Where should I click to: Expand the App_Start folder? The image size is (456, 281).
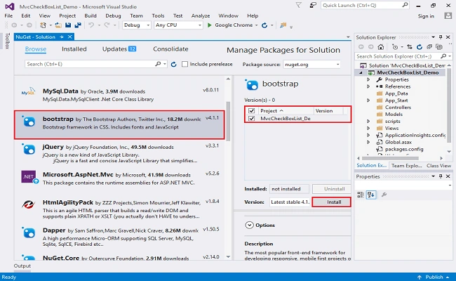(368, 100)
